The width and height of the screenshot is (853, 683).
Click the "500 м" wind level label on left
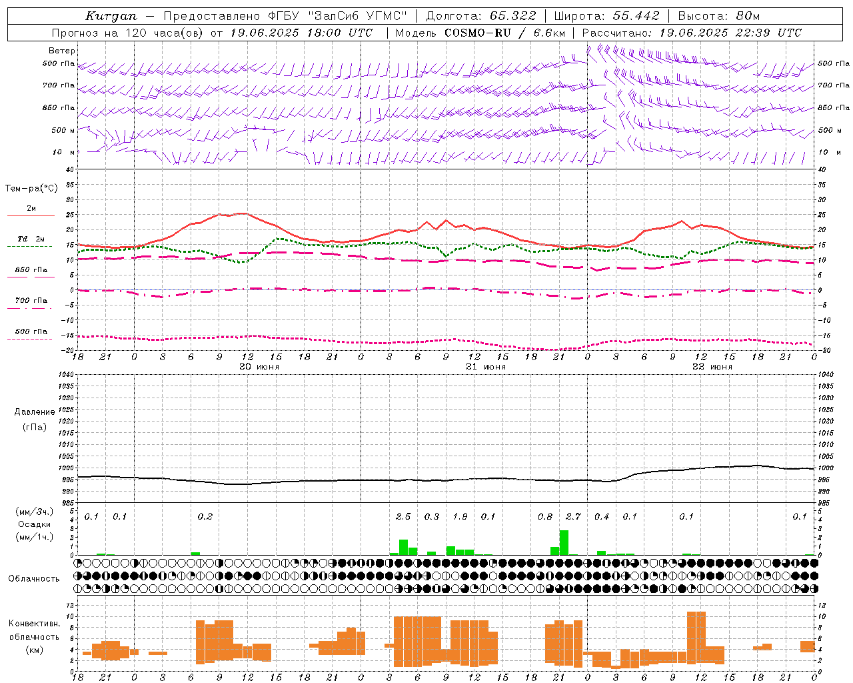pos(64,130)
